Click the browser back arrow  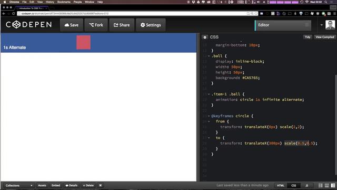coord(4,14)
